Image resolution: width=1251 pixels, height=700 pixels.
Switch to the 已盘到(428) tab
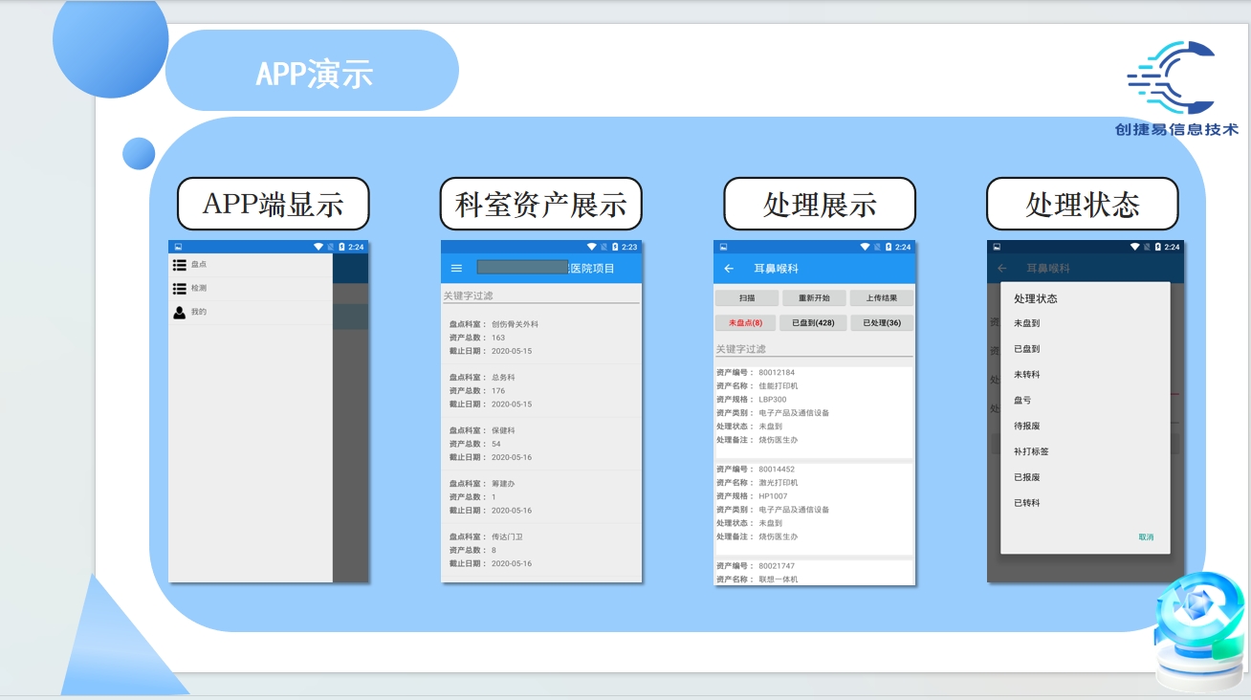813,323
